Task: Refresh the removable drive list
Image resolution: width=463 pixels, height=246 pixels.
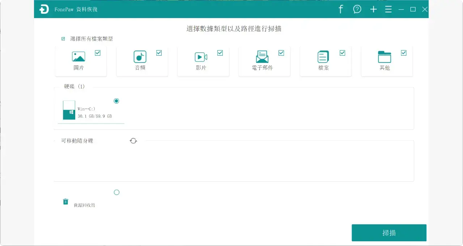Action: pyautogui.click(x=133, y=141)
